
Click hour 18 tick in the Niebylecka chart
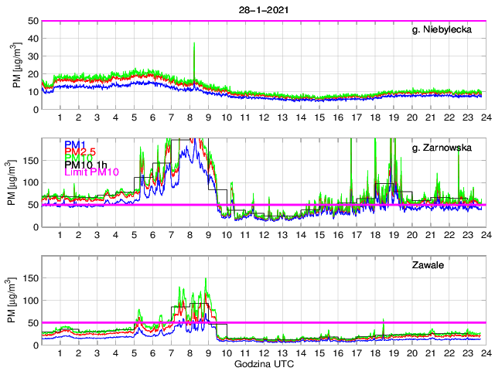click(x=374, y=117)
